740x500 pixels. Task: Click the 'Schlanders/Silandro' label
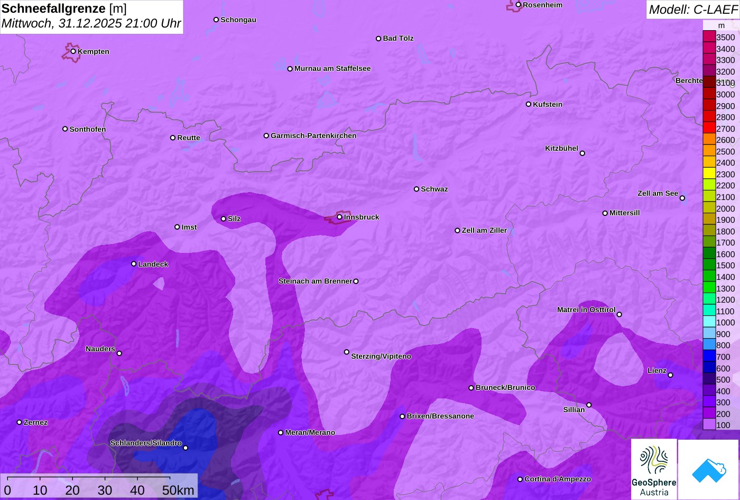146,443
